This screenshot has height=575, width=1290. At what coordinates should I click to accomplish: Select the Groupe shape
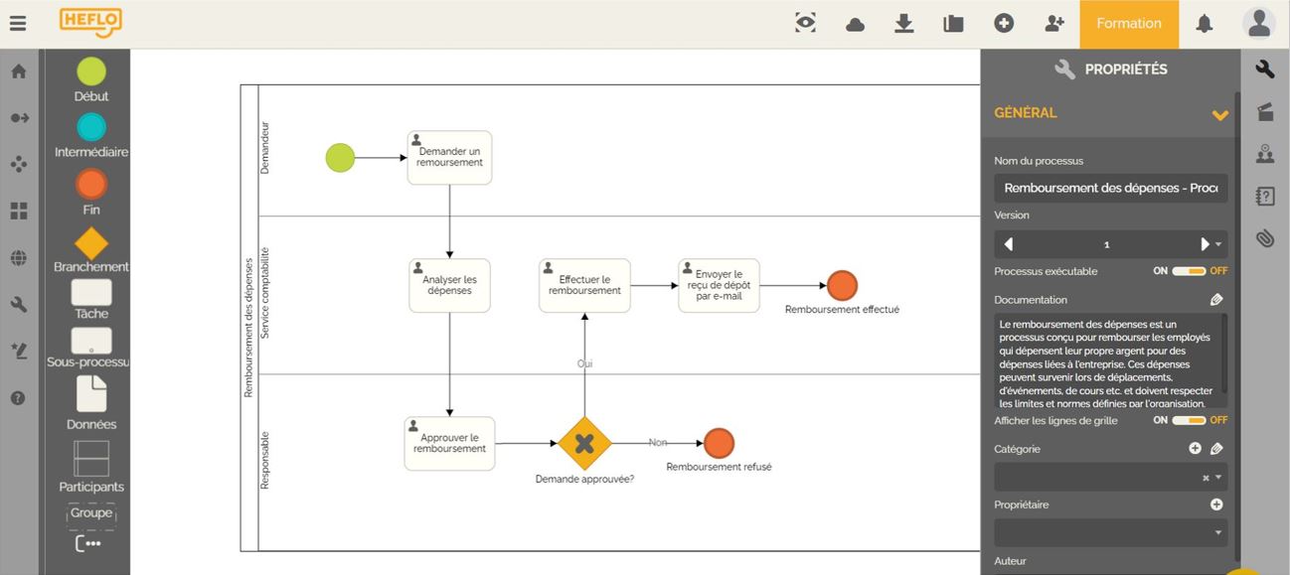click(91, 513)
